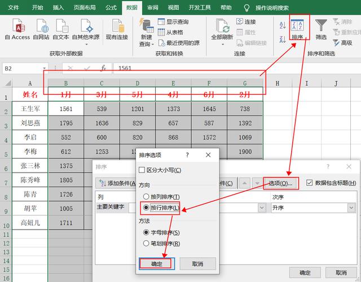Open 现有连接 existing connections
The width and height of the screenshot is (361, 282).
click(118, 29)
